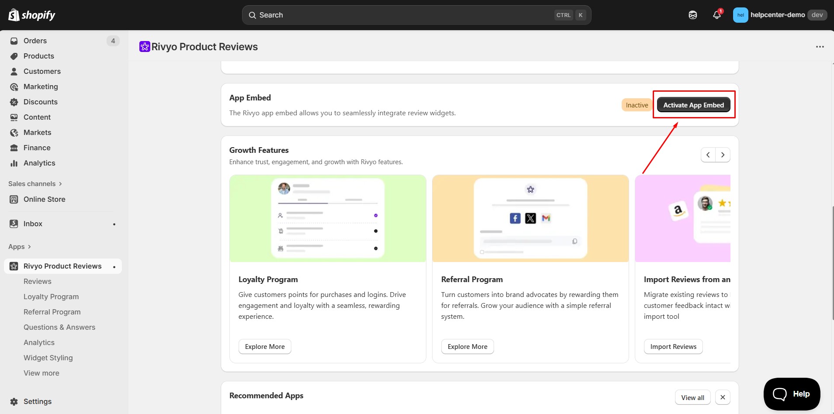
Task: Open notifications via the bell icon
Action: [x=716, y=14]
